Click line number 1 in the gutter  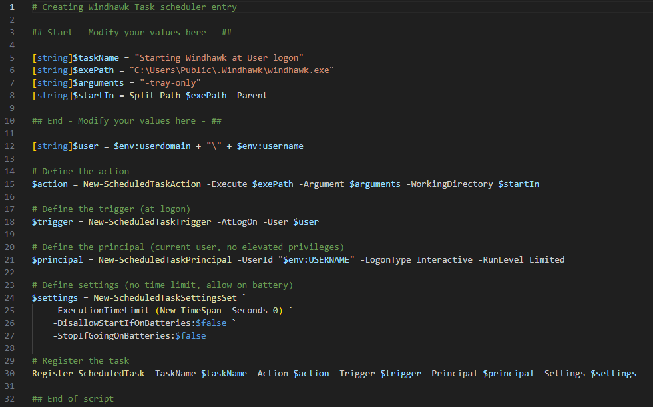pos(12,7)
